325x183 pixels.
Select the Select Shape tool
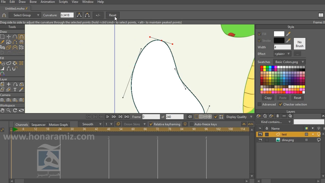(x=2, y=63)
